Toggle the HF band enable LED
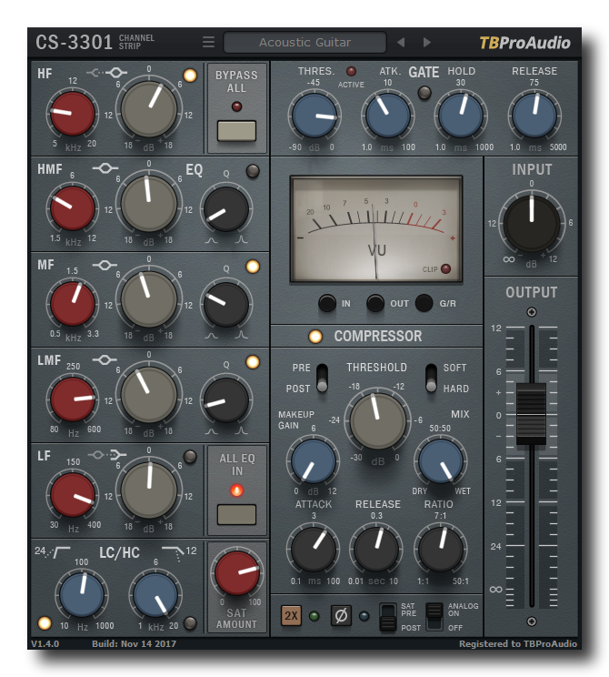Image resolution: width=609 pixels, height=677 pixels. [x=190, y=76]
